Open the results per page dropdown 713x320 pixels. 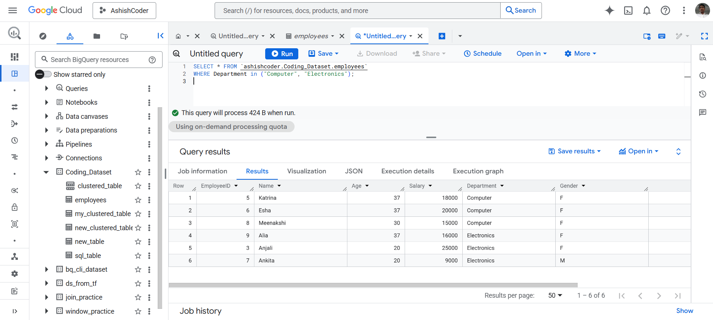tap(555, 295)
